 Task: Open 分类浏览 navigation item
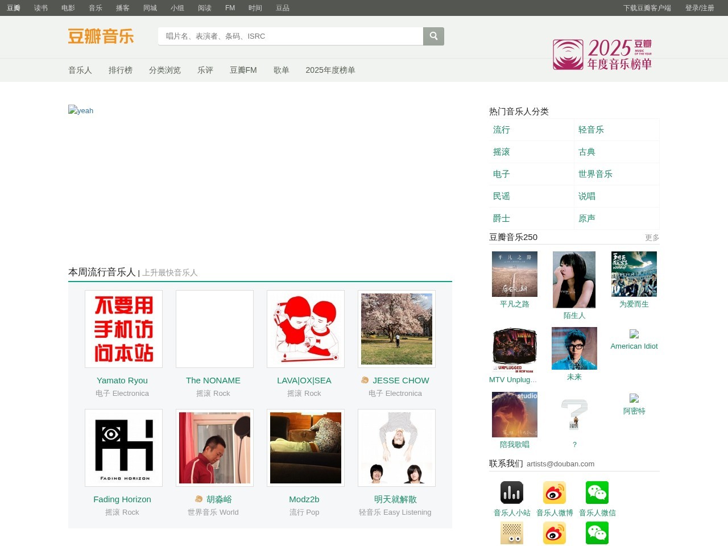165,70
